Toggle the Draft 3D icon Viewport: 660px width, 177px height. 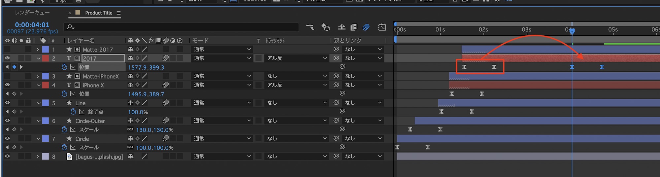pos(326,27)
